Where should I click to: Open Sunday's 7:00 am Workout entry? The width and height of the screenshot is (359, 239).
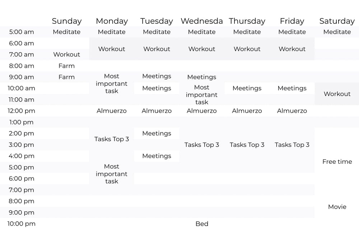(x=67, y=54)
